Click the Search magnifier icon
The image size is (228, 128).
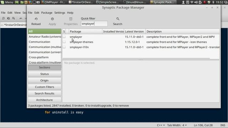click(118, 19)
